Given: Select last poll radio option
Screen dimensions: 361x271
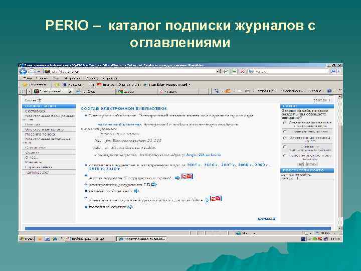Looking at the screenshot, I should (x=284, y=156).
